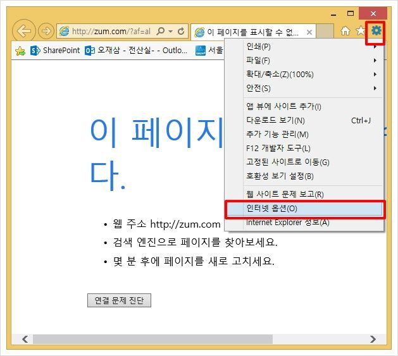Click the search magnifier in address bar
Viewport: 398px width, 356px height.
tap(161, 31)
